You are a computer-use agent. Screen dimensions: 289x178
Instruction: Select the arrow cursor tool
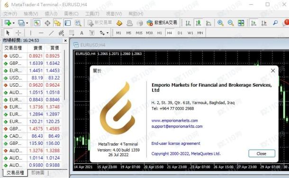[8, 33]
